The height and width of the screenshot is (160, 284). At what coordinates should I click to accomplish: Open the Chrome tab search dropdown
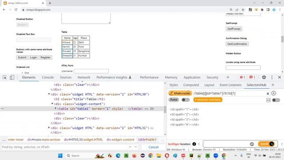(254, 3)
